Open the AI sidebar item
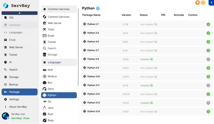 pyautogui.click(x=19, y=62)
